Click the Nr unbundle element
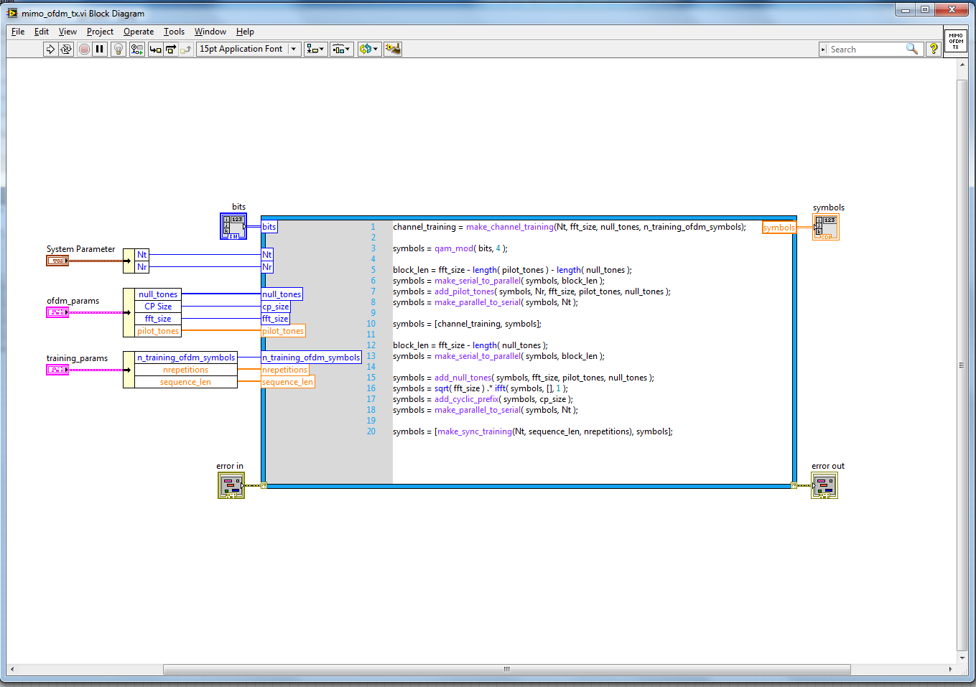 141,267
